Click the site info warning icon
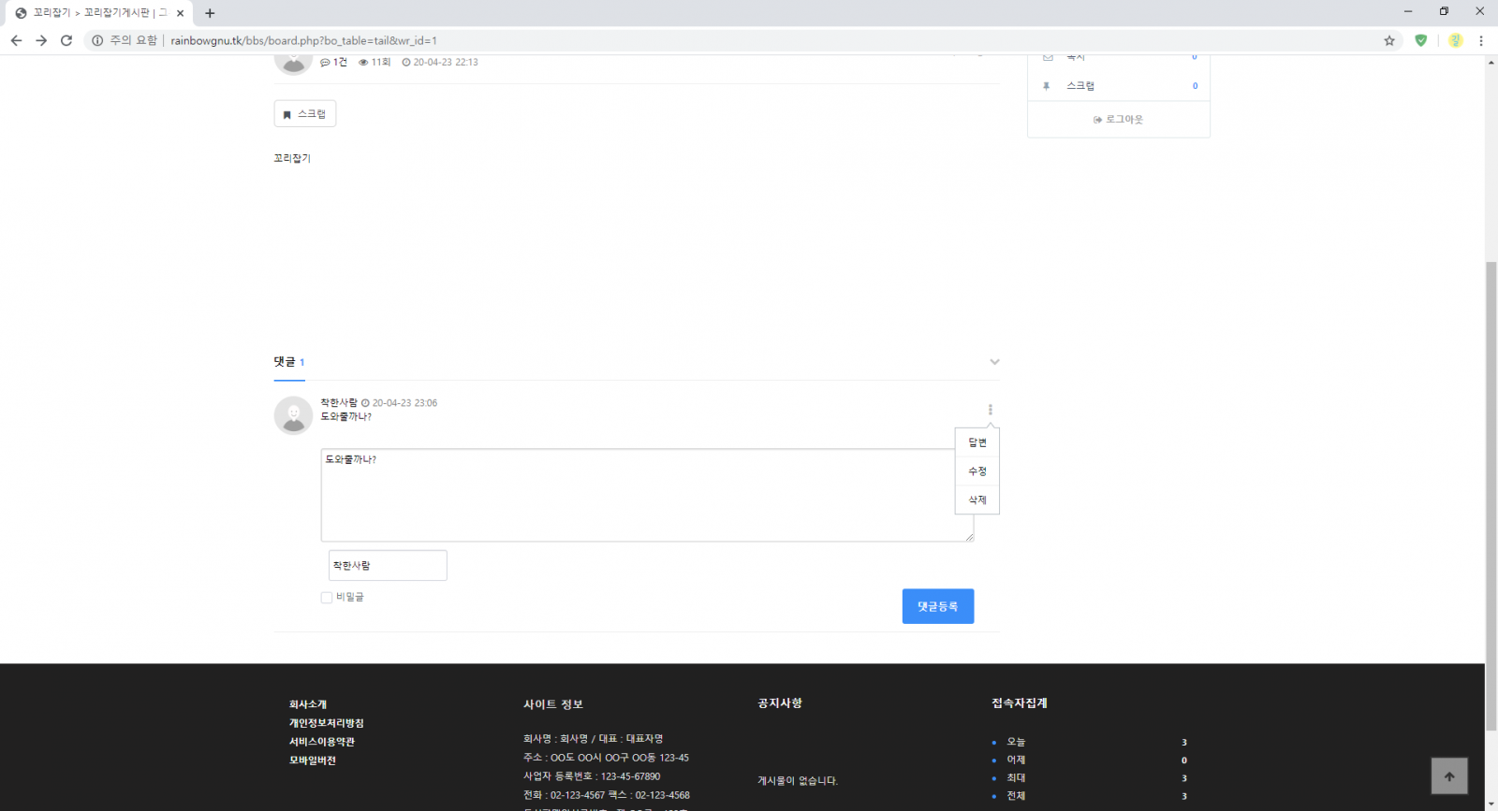 tap(97, 40)
